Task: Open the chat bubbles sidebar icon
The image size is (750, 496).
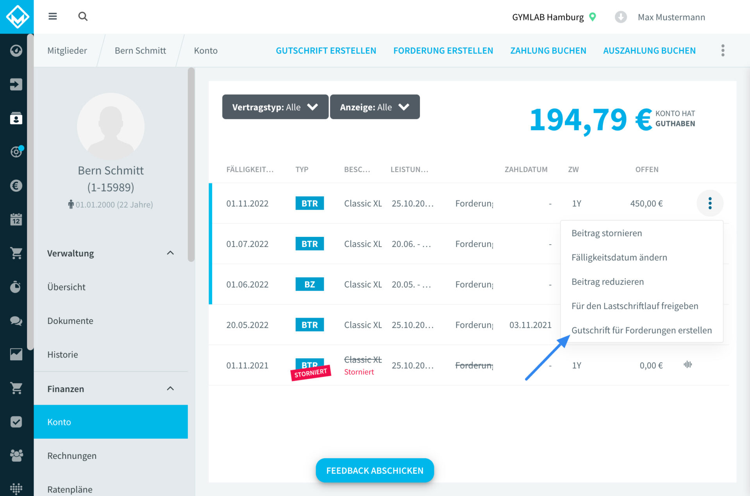Action: coord(16,321)
